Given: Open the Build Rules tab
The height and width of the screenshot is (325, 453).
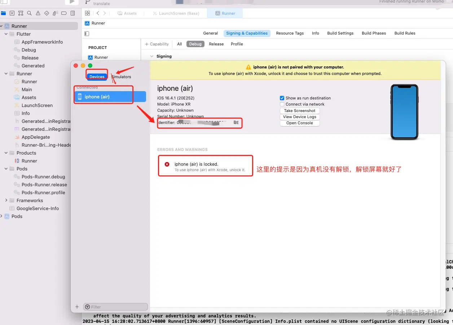Looking at the screenshot, I should pos(405,33).
